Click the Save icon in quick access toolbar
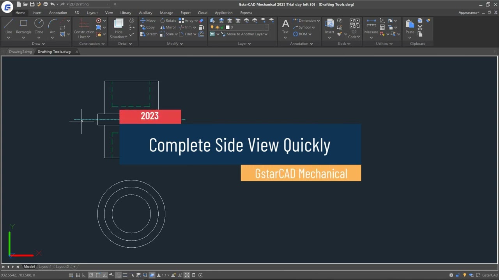 (x=32, y=4)
